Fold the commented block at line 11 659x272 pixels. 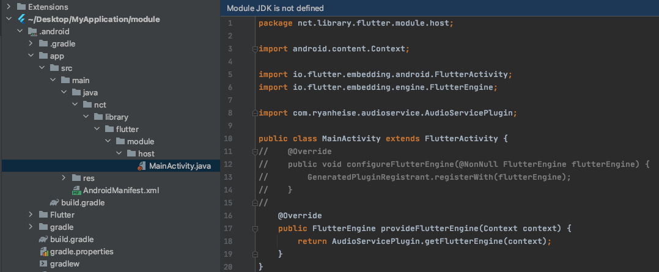(254, 152)
